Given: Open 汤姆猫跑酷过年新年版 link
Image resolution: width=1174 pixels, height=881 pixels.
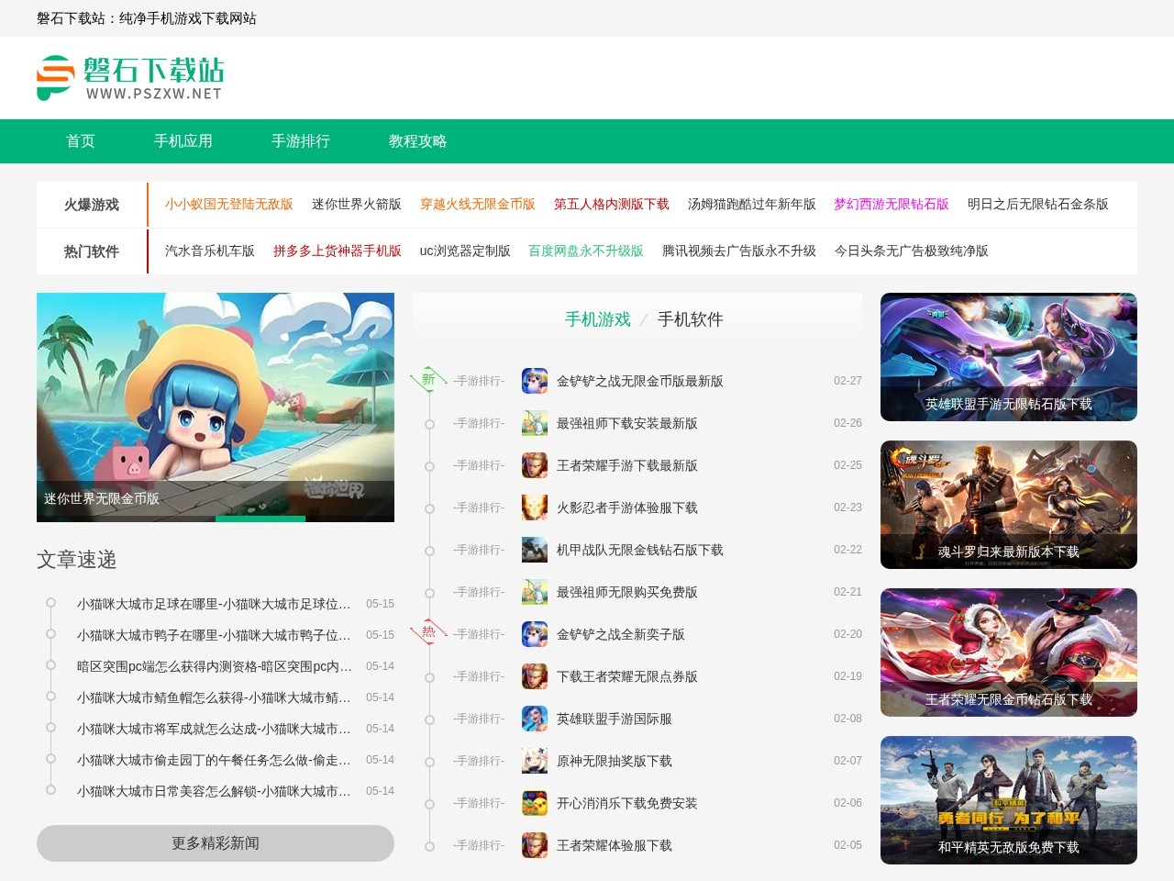Looking at the screenshot, I should pos(752,204).
